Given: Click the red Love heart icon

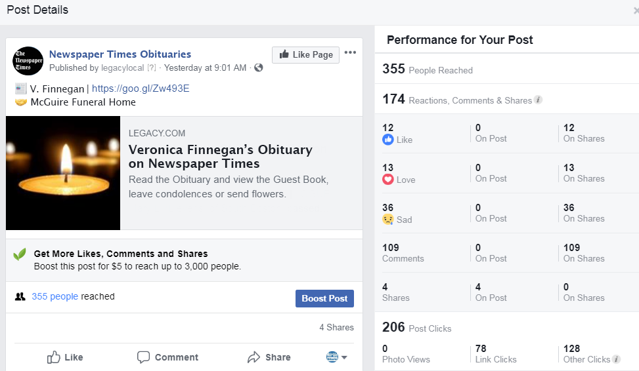Looking at the screenshot, I should pos(387,180).
